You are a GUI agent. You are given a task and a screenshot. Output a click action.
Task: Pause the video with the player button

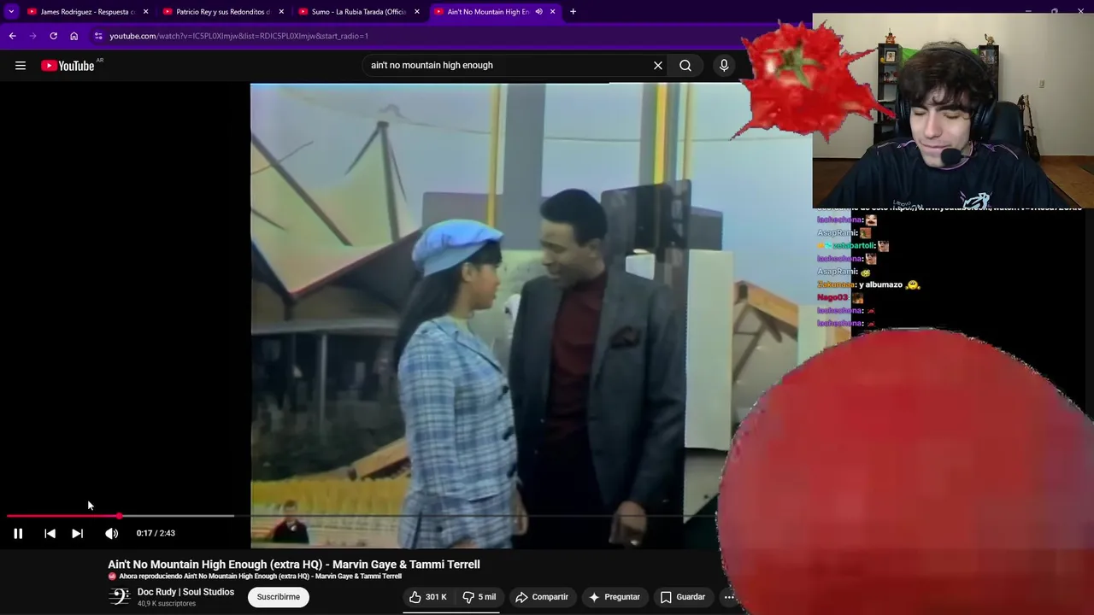click(18, 533)
